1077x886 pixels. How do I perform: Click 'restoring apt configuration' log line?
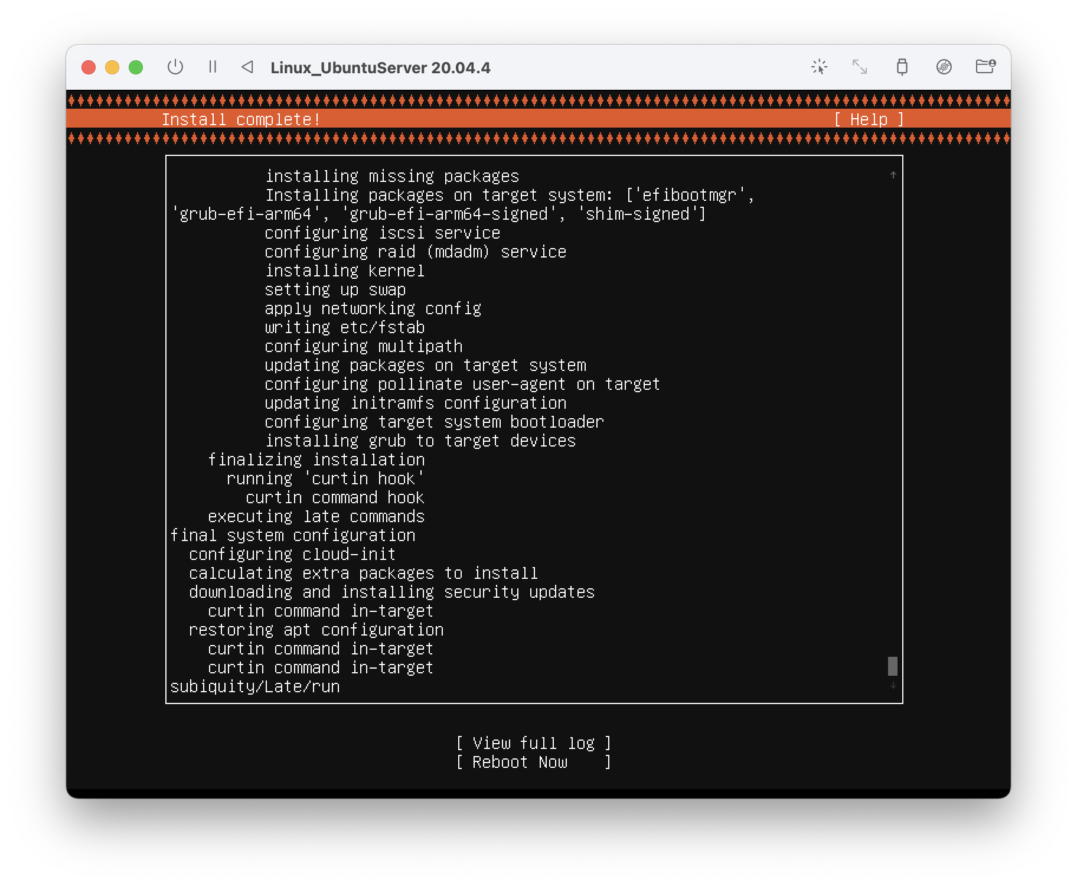tap(316, 630)
